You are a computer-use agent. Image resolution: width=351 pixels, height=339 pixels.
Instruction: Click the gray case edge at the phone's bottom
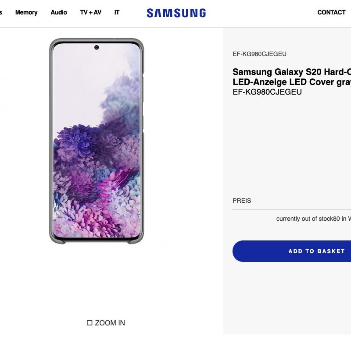point(97,240)
